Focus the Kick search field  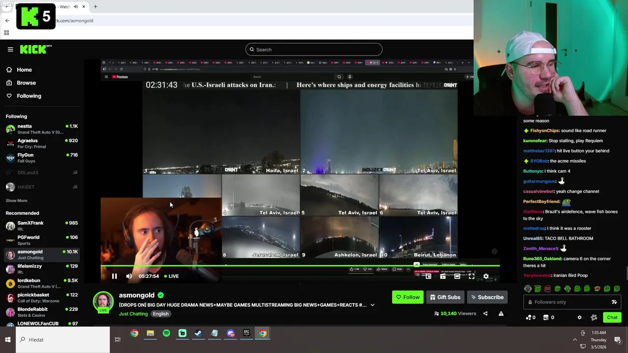314,50
